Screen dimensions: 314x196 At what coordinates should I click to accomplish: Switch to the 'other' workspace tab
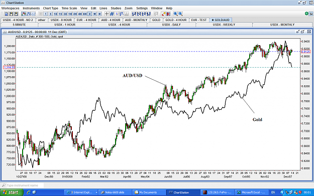(x=42, y=20)
